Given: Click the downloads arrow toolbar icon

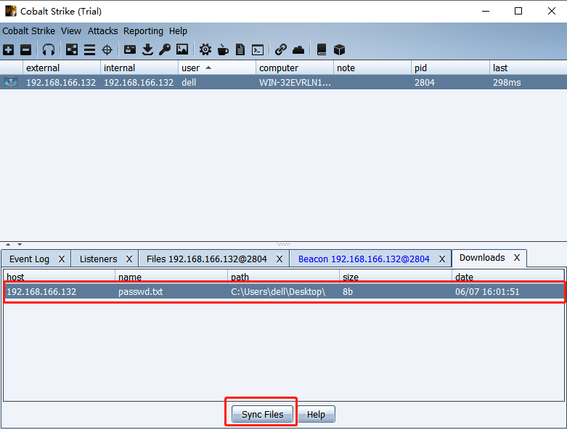Looking at the screenshot, I should (x=147, y=49).
